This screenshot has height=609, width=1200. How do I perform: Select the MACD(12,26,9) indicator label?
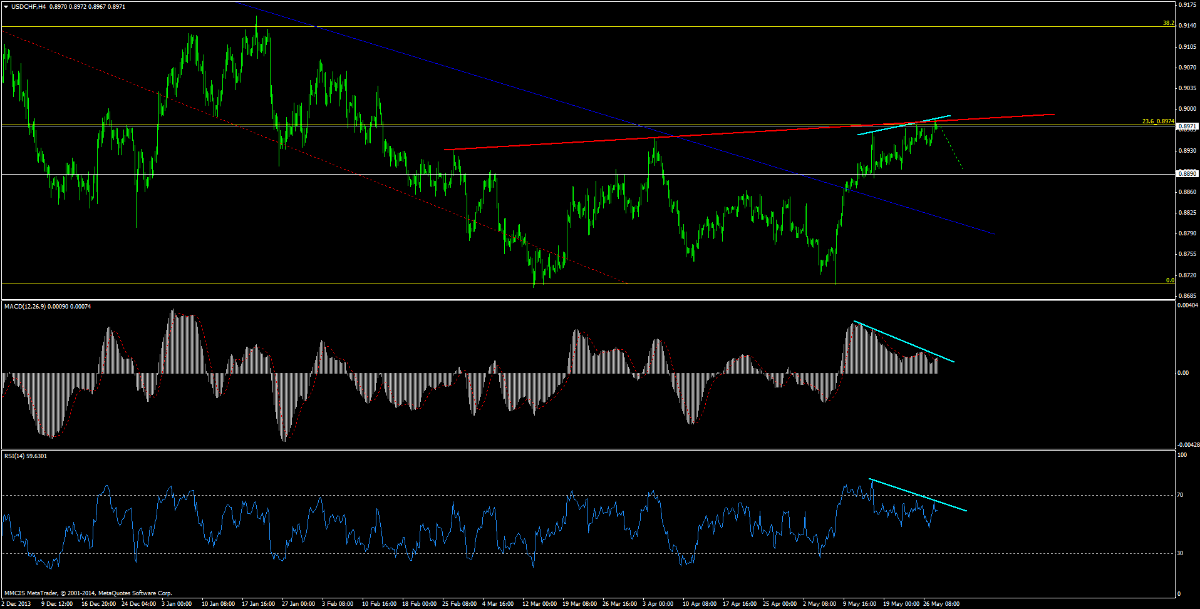[25, 306]
